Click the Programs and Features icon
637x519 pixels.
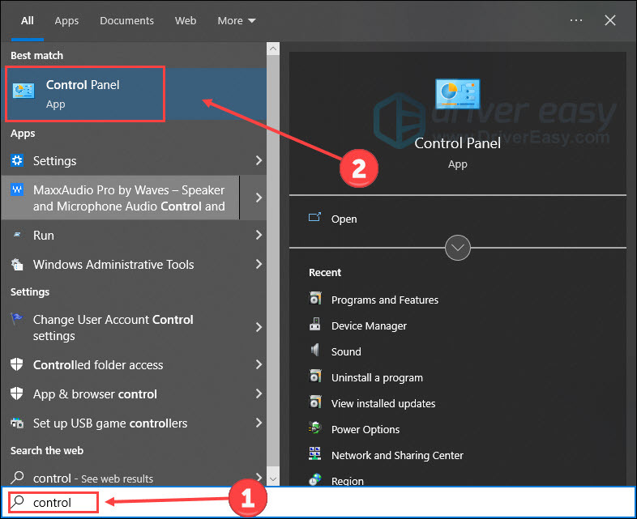[x=315, y=300]
